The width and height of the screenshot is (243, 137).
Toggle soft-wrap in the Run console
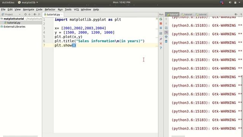coord(166,28)
